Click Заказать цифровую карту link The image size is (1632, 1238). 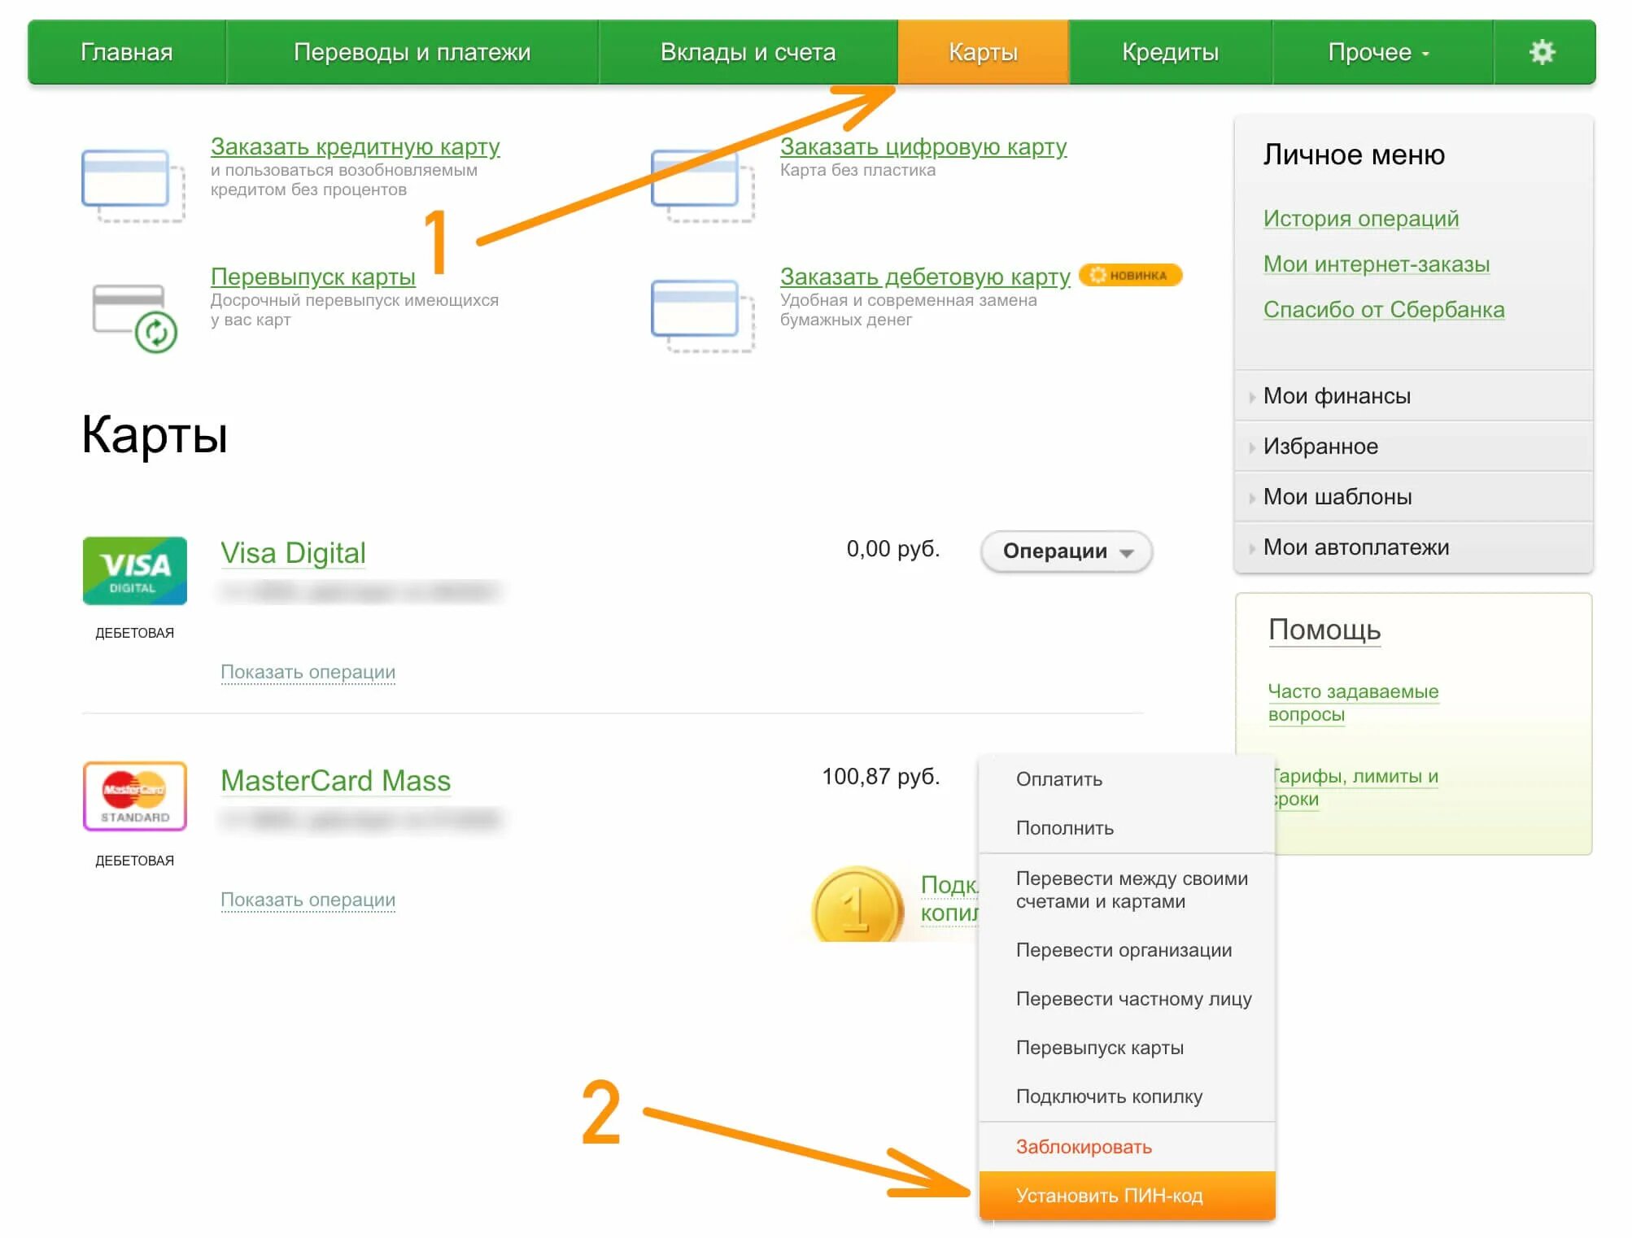[923, 146]
